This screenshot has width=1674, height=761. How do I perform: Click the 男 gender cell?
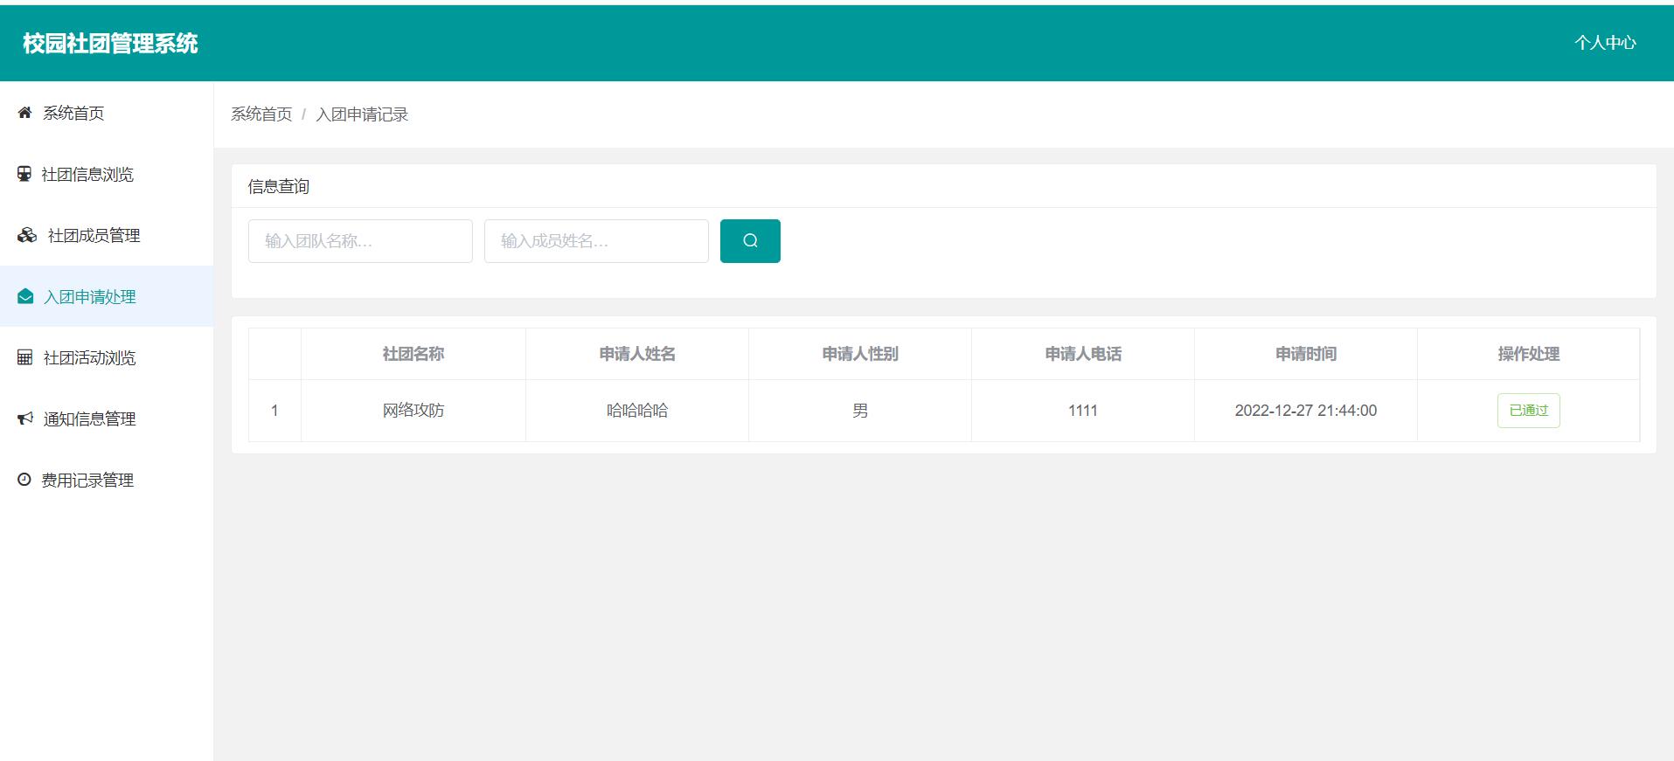(860, 411)
